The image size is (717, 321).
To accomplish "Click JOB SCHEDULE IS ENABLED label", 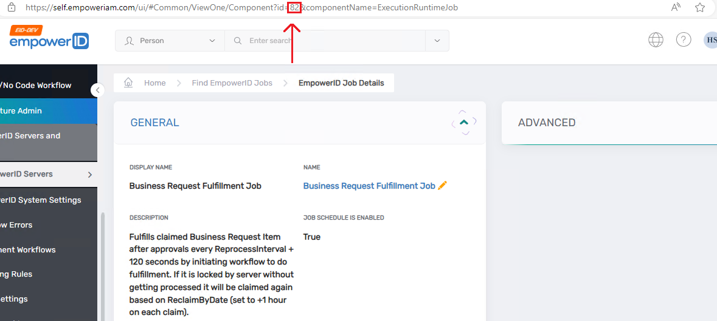I will pos(344,217).
